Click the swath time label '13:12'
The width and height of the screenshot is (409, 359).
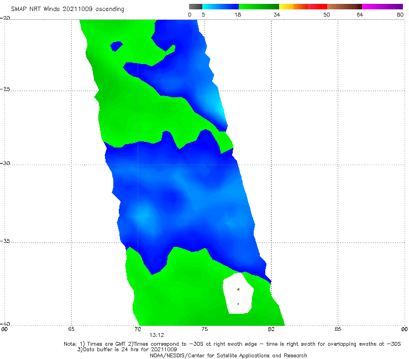156,335
